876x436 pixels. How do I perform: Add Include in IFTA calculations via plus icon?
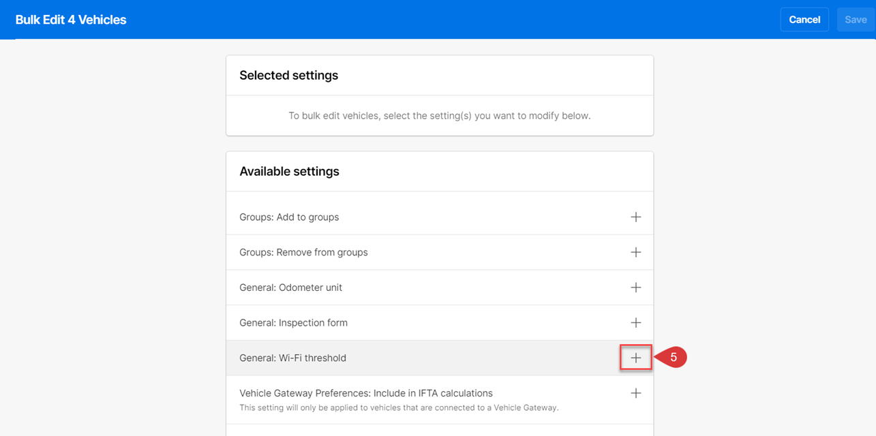point(635,393)
